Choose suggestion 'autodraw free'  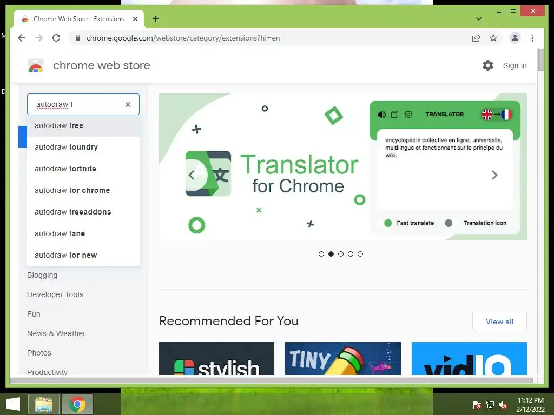point(83,125)
